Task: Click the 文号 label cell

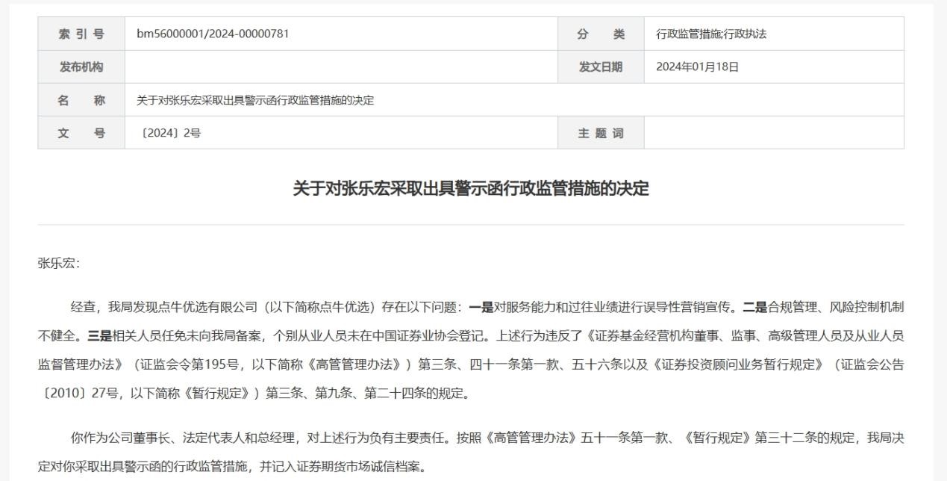Action: [x=81, y=133]
